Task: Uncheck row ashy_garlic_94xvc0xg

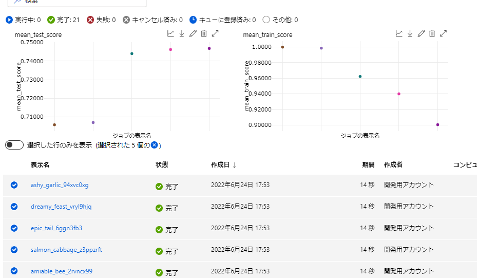Action: tap(14, 185)
